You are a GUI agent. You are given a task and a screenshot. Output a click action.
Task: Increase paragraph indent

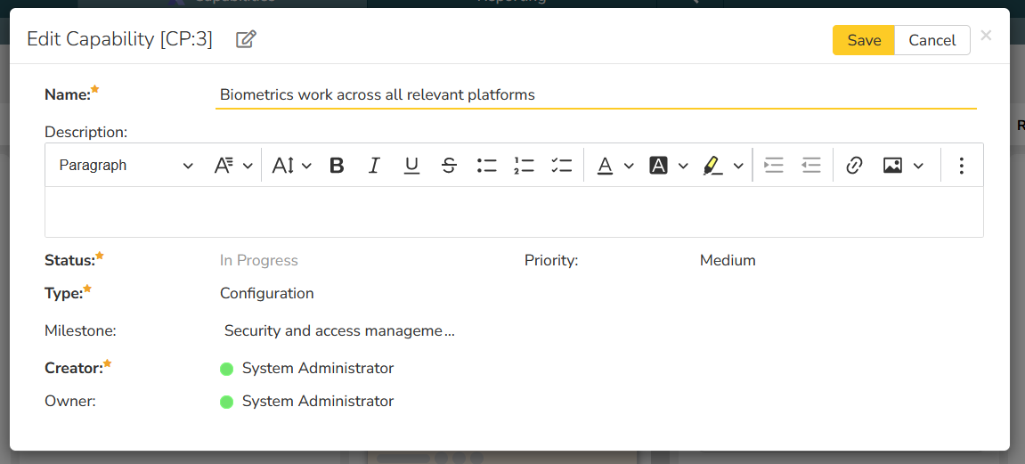click(774, 166)
